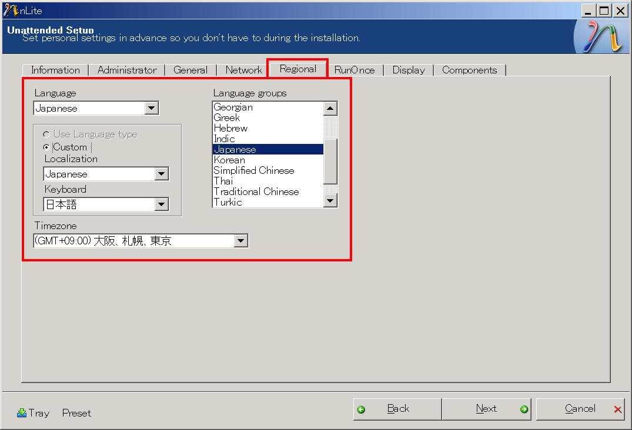Select the Use Language type radio button
The image size is (632, 430).
point(46,134)
